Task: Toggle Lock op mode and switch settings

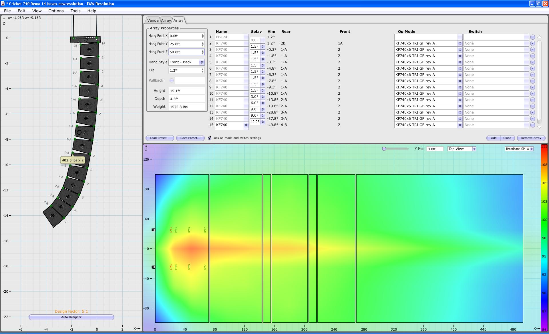Action: click(210, 138)
